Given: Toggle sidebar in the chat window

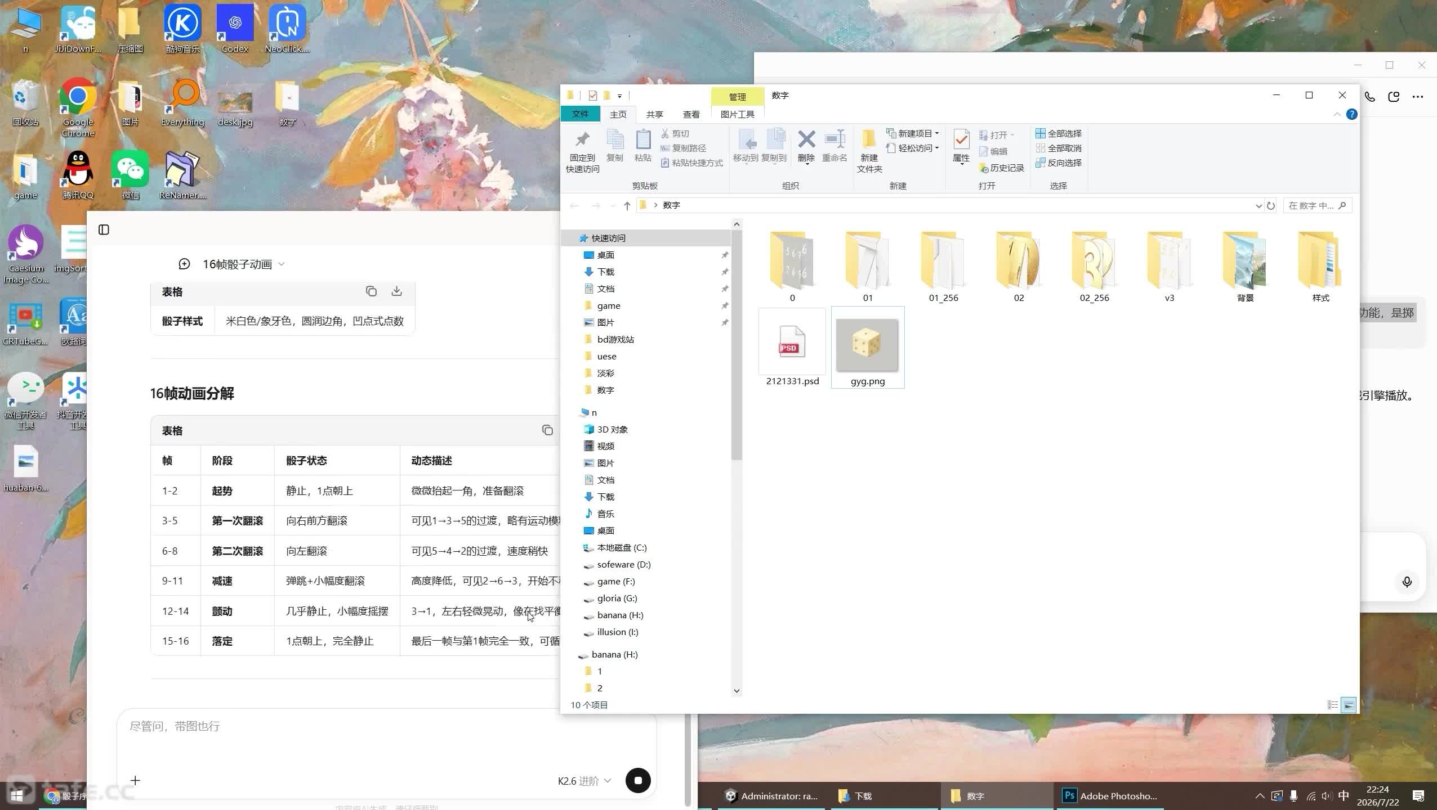Looking at the screenshot, I should click(104, 229).
